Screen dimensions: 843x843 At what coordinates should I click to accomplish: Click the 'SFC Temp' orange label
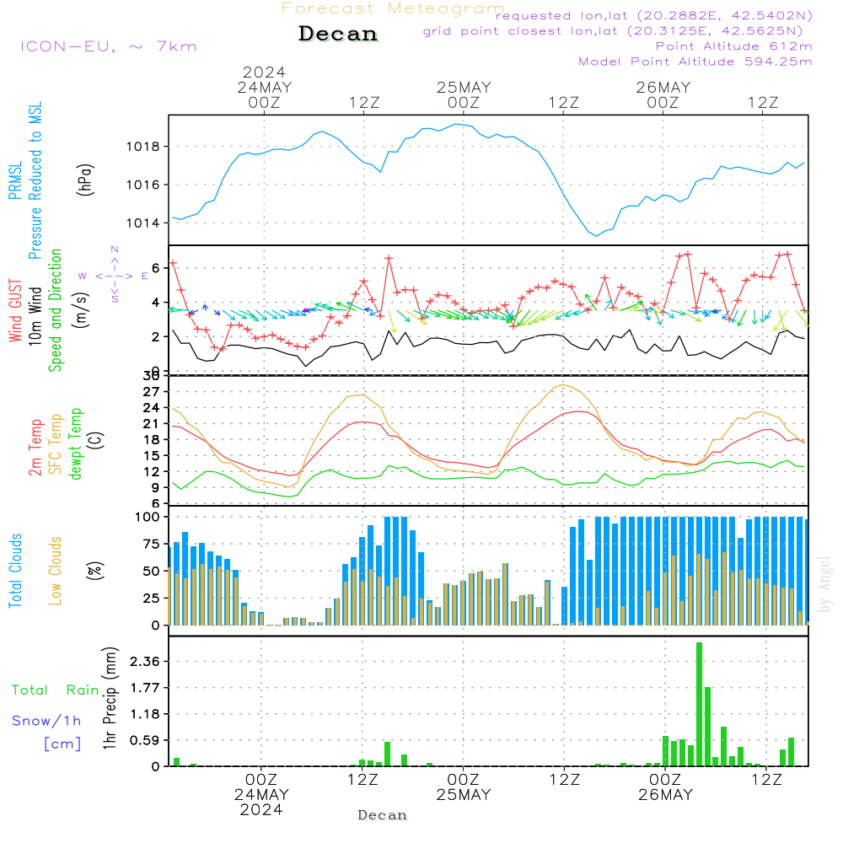[x=56, y=444]
